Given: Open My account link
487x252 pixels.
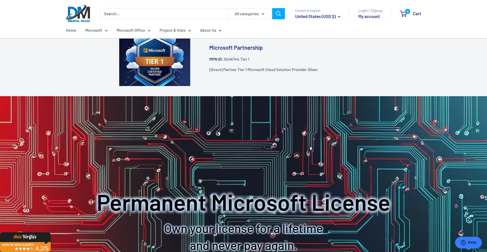Looking at the screenshot, I should click(369, 16).
